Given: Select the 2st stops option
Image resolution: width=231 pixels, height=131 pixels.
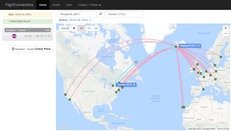Looking at the screenshot, I should [96, 28].
